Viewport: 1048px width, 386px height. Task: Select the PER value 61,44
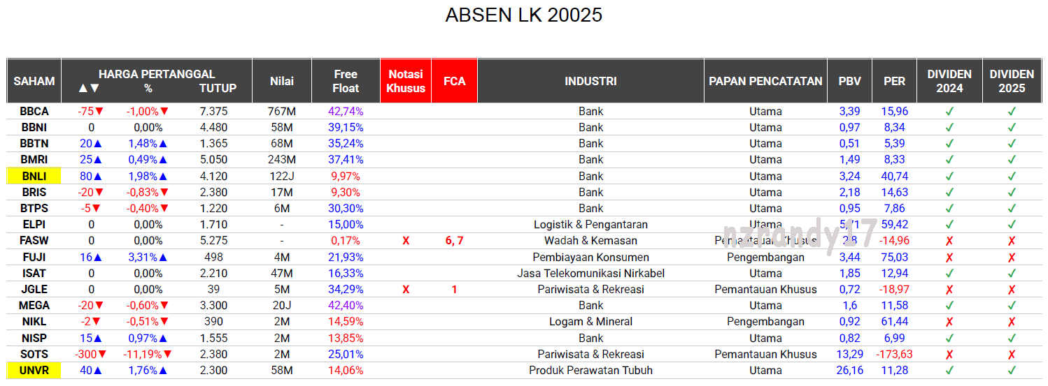pos(895,322)
